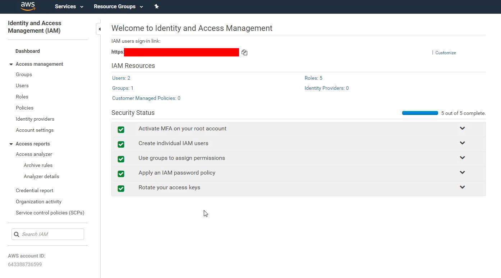Expand the Rotate your access keys row
Viewport: 501px width, 278px height.
click(462, 187)
